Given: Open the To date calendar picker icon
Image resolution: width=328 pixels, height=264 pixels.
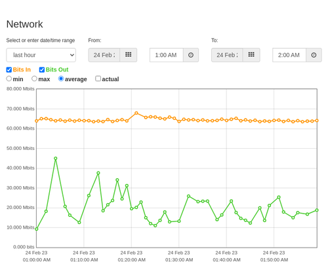Looking at the screenshot, I should pyautogui.click(x=251, y=55).
